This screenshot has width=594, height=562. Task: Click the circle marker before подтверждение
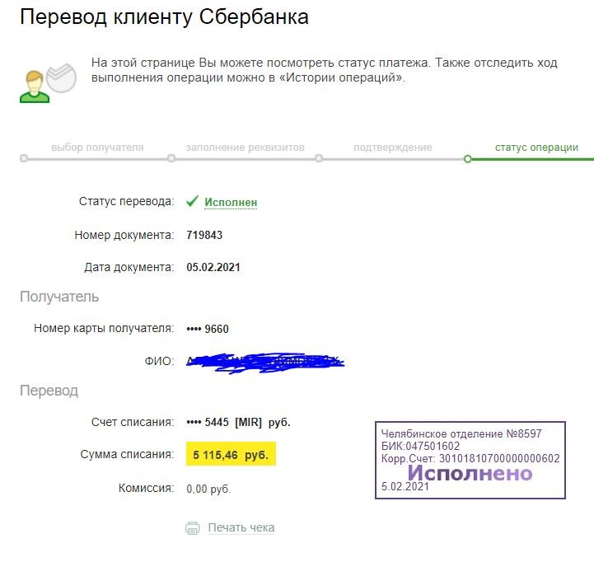click(319, 158)
